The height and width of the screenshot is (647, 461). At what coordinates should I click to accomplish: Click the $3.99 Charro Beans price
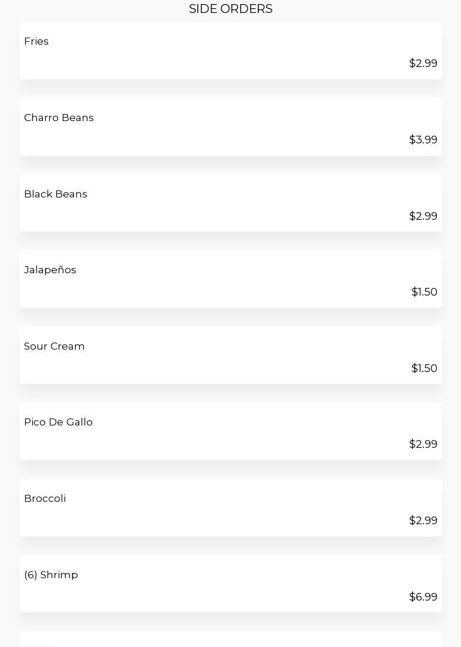[x=423, y=140]
